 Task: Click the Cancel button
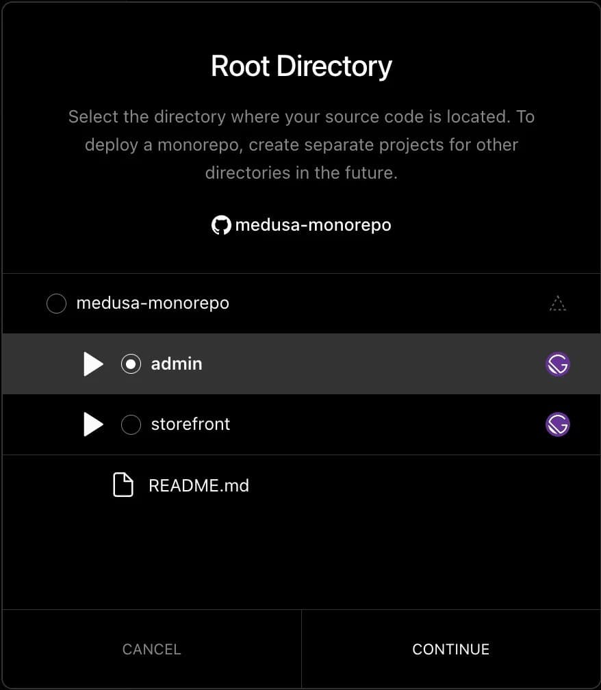151,649
